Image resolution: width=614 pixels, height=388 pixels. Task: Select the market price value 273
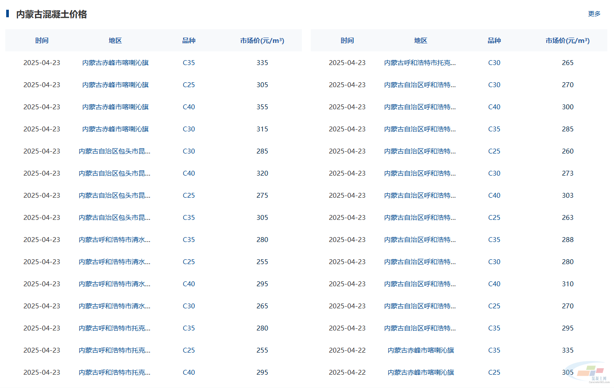[567, 173]
